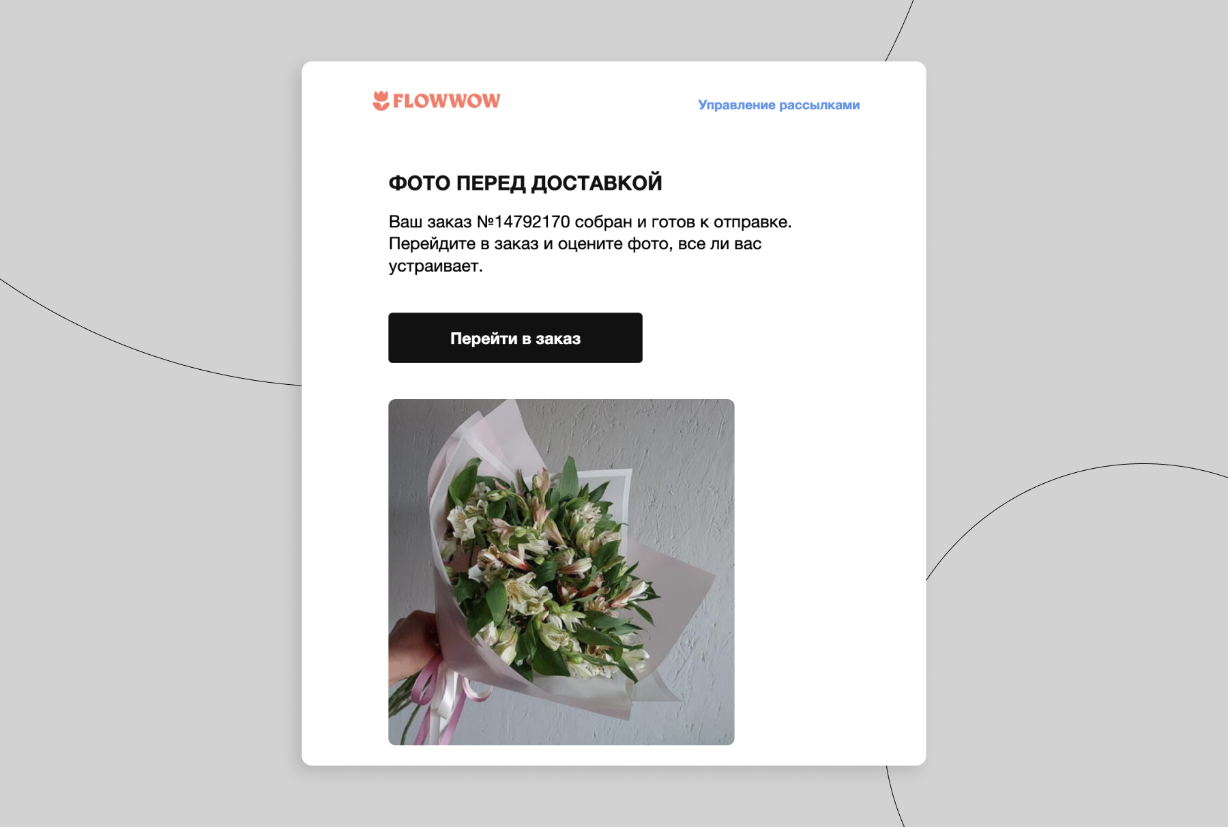
Task: Click the pink ribbon in the bouquet photo
Action: tap(440, 699)
